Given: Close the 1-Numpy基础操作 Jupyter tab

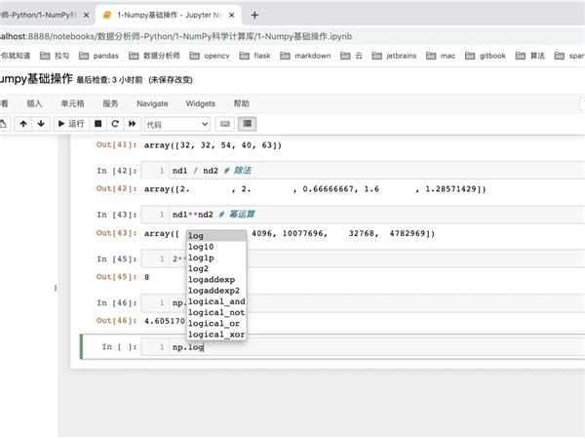Looking at the screenshot, I should coord(232,15).
